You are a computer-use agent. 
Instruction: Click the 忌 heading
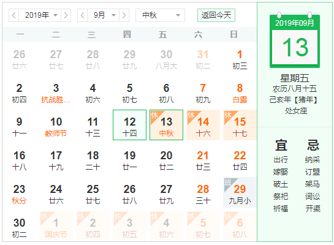[313, 145]
